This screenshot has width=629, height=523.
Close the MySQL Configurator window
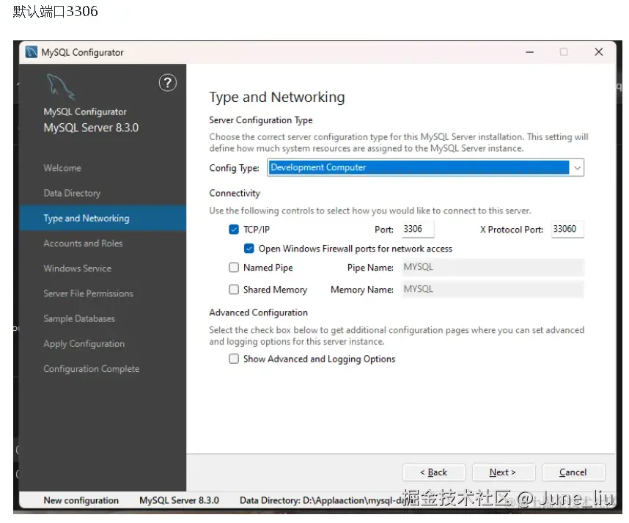[598, 52]
